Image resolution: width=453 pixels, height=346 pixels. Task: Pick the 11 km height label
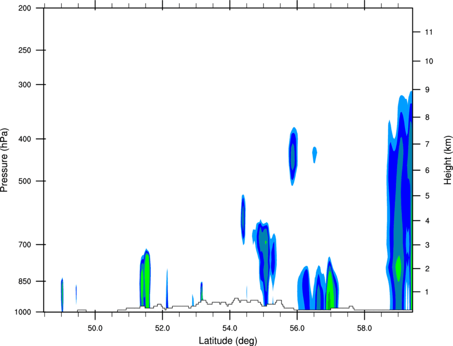coord(428,32)
